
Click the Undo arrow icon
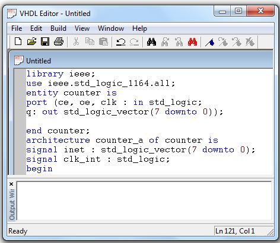click(120, 41)
